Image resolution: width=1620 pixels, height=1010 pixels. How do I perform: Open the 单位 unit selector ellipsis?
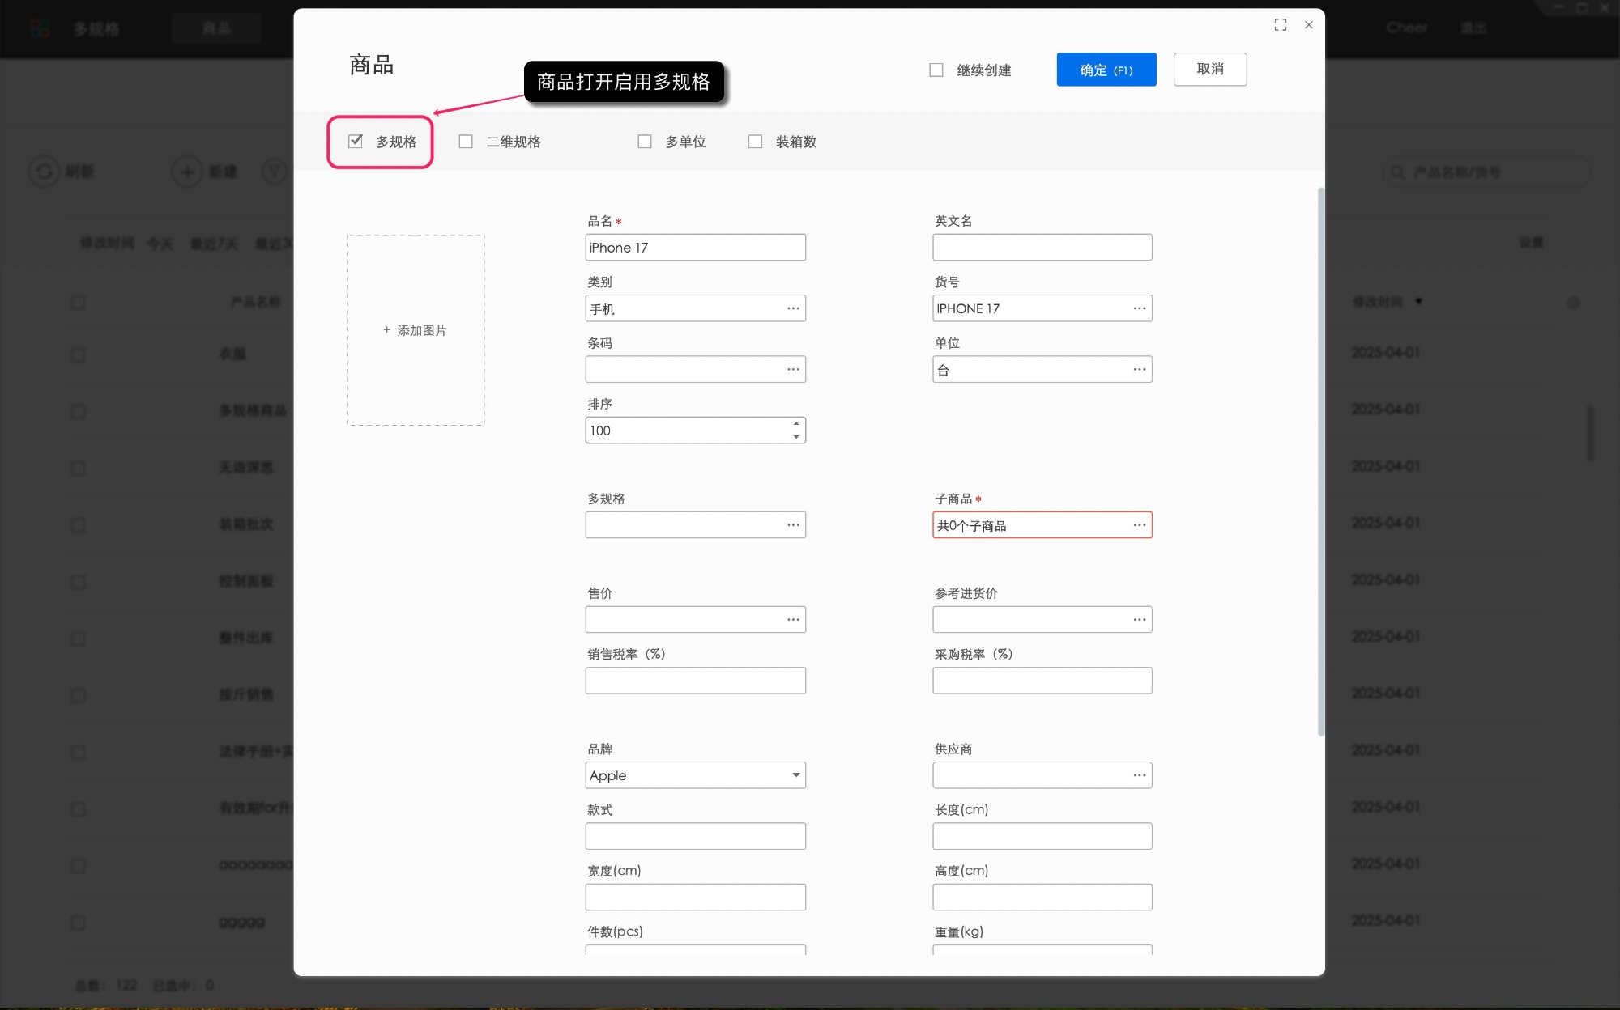click(x=1138, y=369)
